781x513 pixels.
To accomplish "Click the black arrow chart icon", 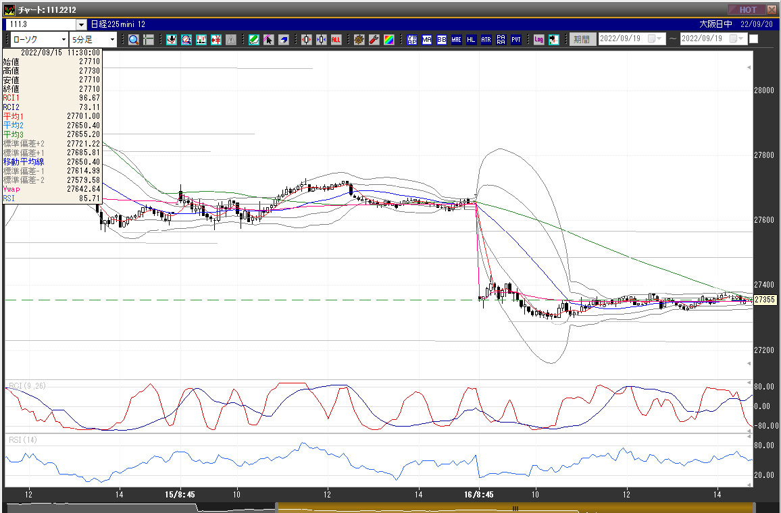I will coord(553,40).
